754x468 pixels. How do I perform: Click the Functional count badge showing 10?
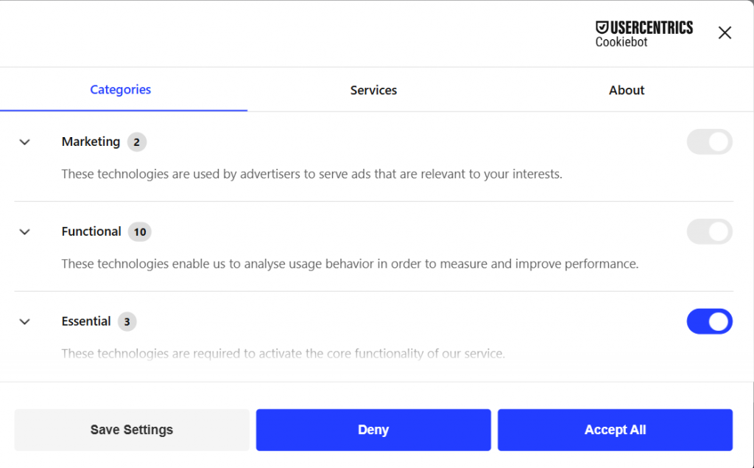[139, 232]
